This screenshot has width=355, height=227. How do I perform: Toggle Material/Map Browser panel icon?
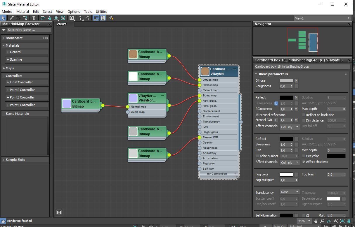coord(96,18)
